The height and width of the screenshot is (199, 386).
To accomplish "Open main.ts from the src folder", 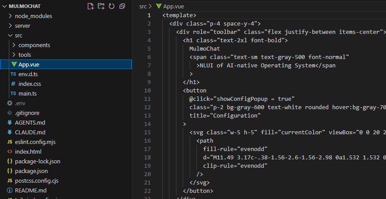I will click(x=27, y=93).
